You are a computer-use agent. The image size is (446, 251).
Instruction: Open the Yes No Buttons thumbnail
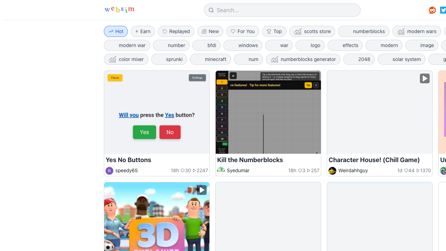click(x=157, y=112)
